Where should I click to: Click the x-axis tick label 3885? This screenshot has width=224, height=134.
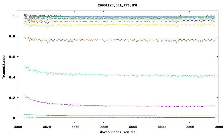(x=133, y=126)
